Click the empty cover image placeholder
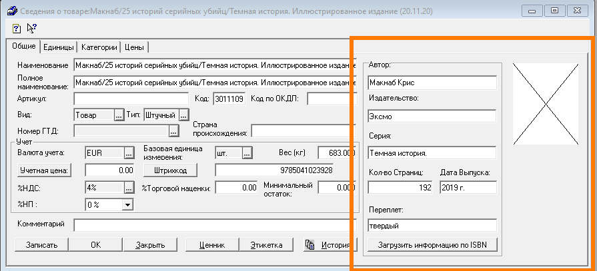The width and height of the screenshot is (597, 271). pyautogui.click(x=546, y=103)
